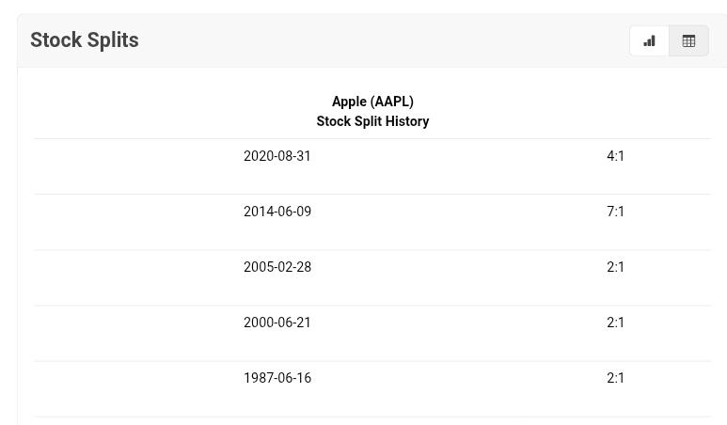The width and height of the screenshot is (727, 425).
Task: Click the 2:1 ratio beside 1987-06-16
Action: coord(616,378)
